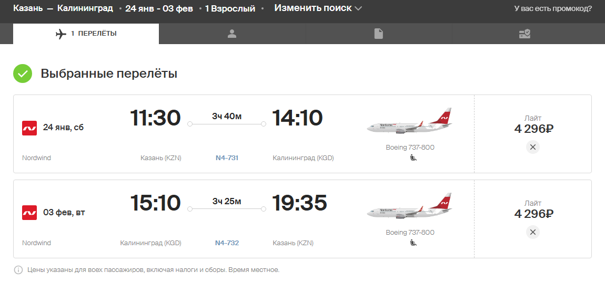
Task: Click the green checkmark next to Выбранные перелёты
Action: tap(23, 74)
